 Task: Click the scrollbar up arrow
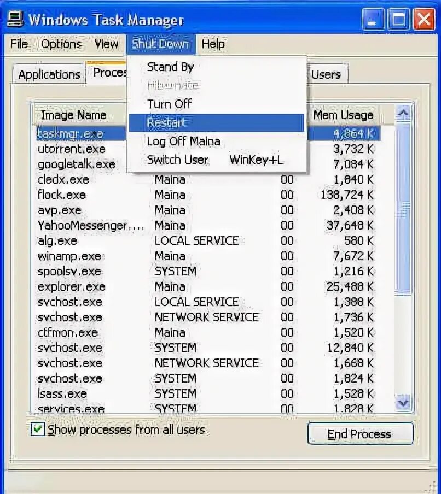[403, 114]
